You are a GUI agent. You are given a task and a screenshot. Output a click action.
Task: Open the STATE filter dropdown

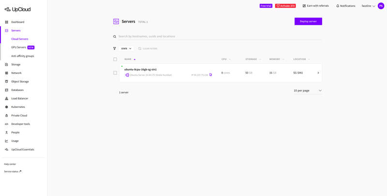tap(126, 48)
